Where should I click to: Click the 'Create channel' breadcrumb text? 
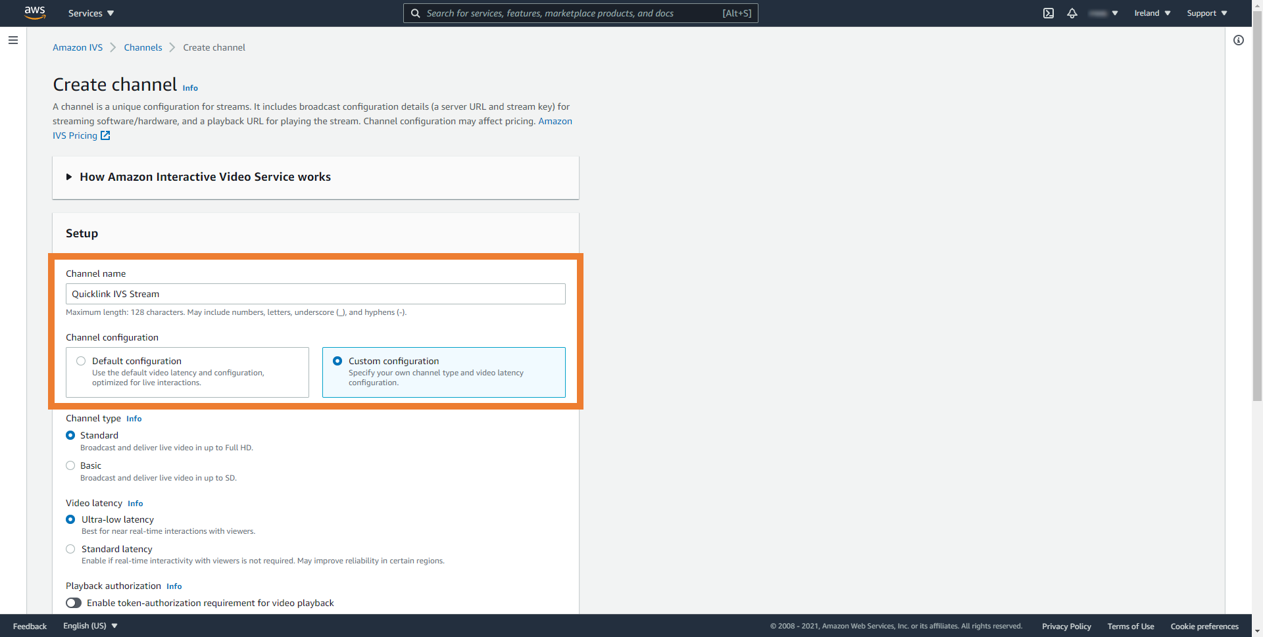(x=214, y=47)
